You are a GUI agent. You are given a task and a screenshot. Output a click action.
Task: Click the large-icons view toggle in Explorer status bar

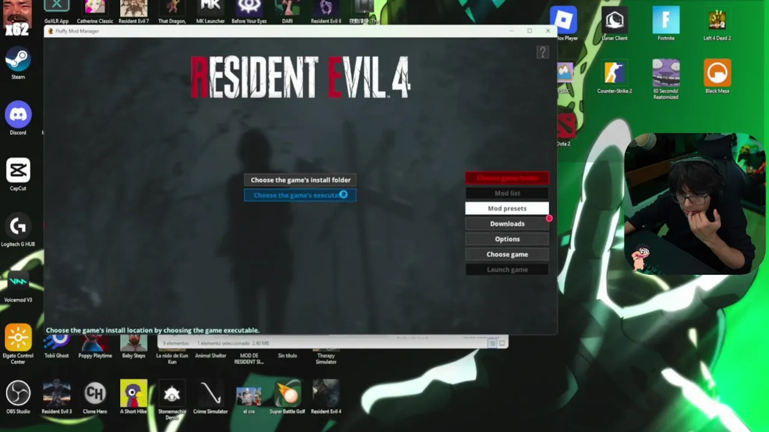point(502,343)
